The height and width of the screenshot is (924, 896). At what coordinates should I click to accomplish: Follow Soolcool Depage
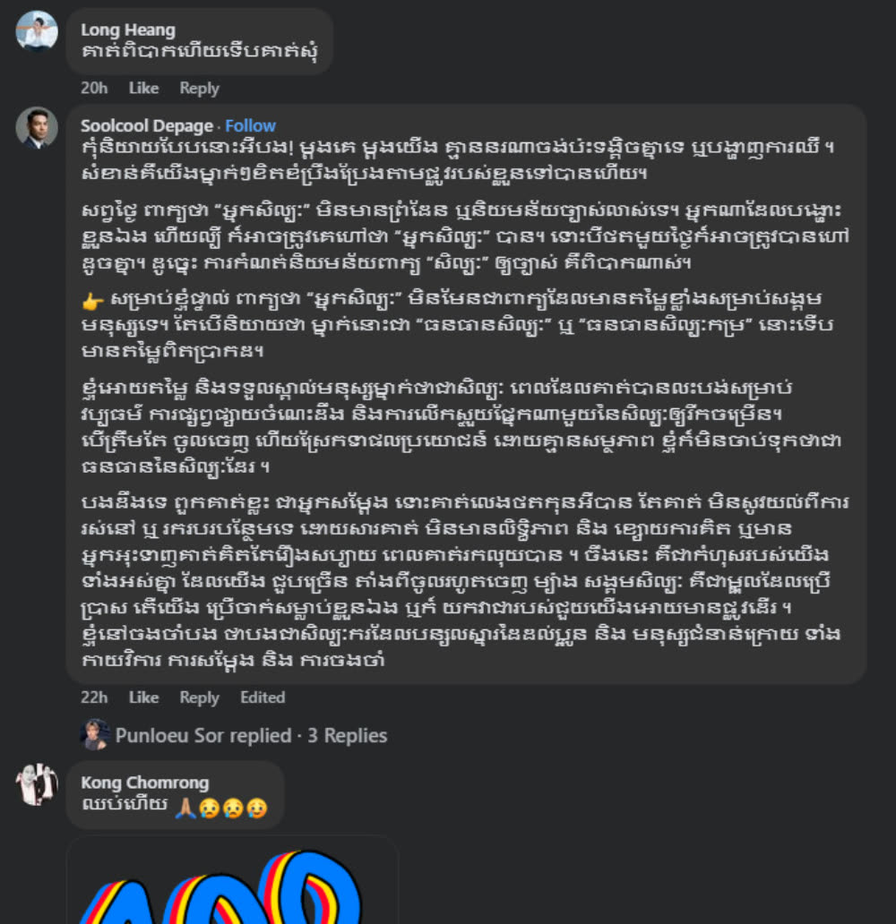click(250, 125)
